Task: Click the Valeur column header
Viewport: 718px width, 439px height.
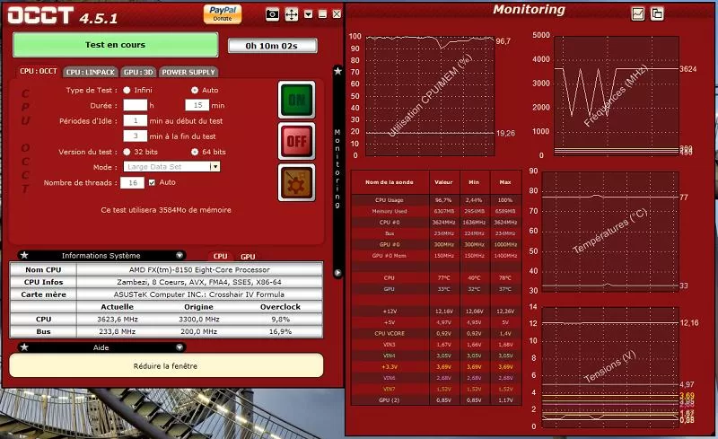Action: click(443, 182)
